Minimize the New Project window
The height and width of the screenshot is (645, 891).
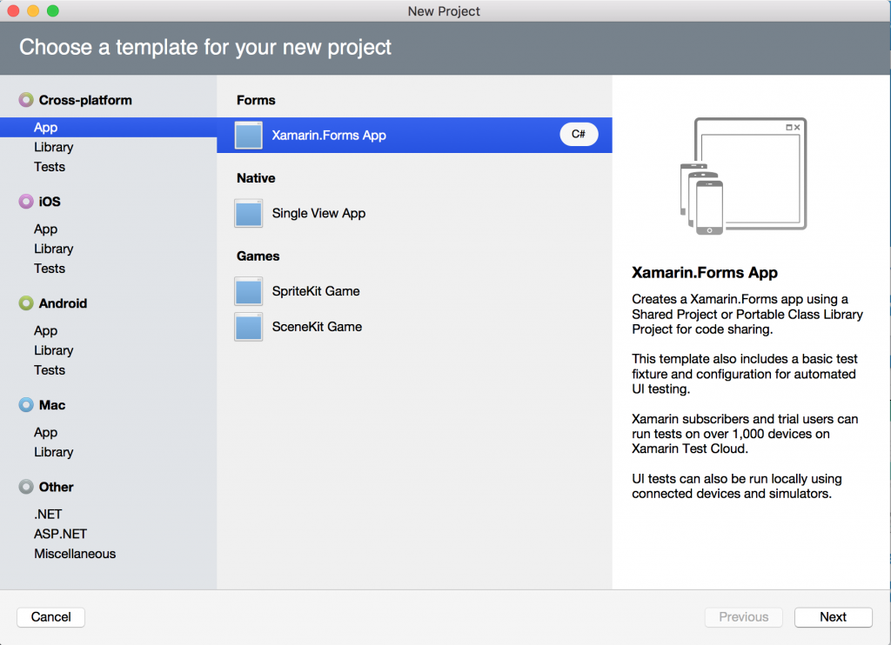point(33,10)
